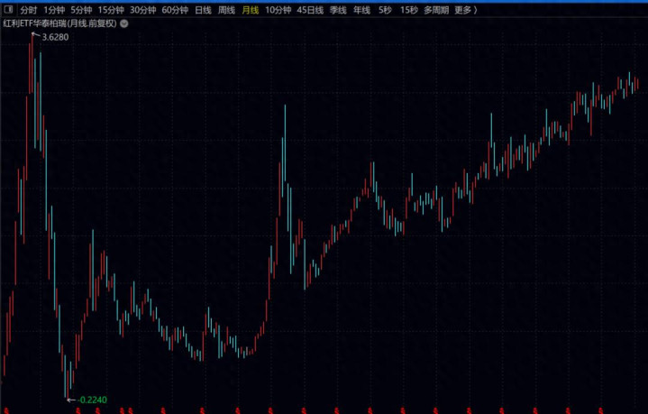648x414 pixels.
Task: Click the green -0.2240 low price label
Action: pyautogui.click(x=92, y=400)
